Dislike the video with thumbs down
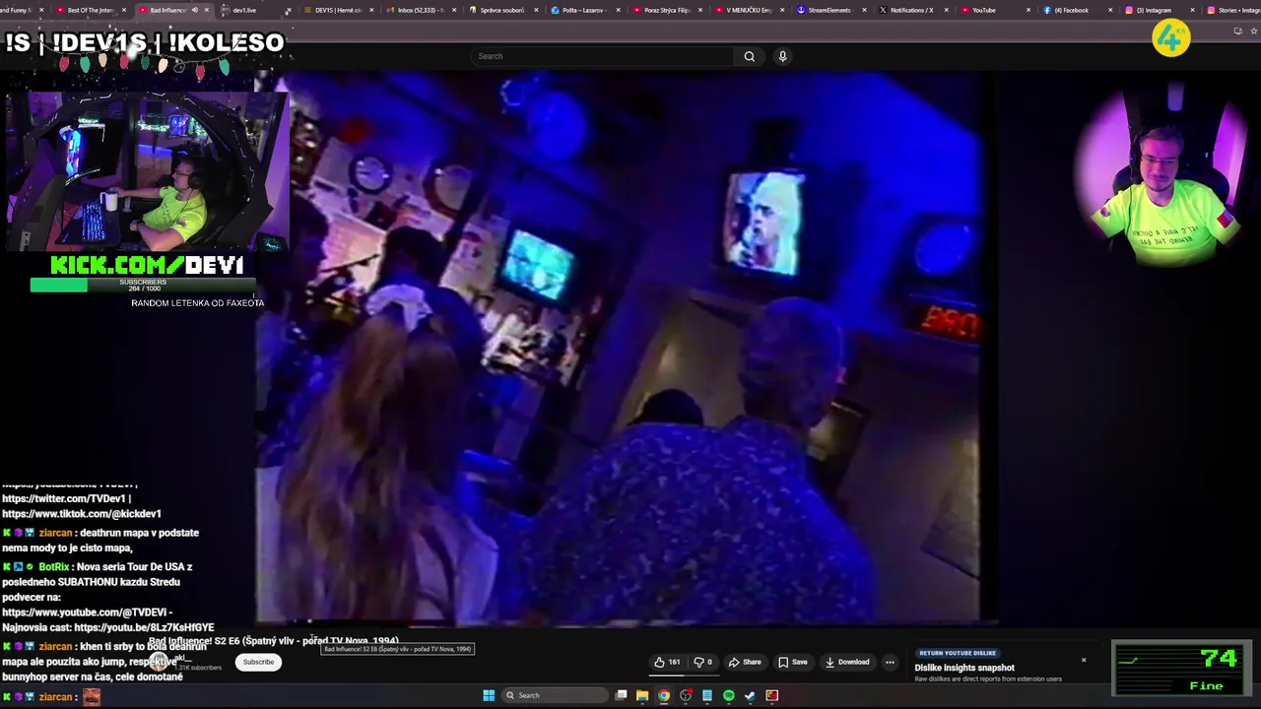This screenshot has height=709, width=1261. pyautogui.click(x=702, y=662)
